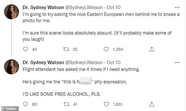Share the first tweet via share icon
Image resolution: width=186 pixels, height=111 pixels.
152,49
